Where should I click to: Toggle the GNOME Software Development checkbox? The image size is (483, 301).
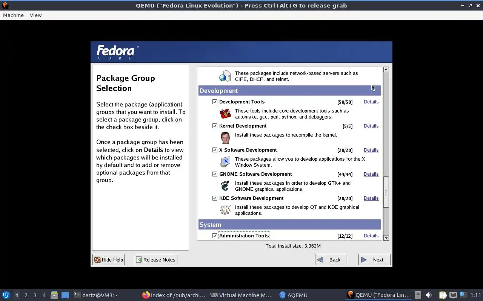pos(215,174)
